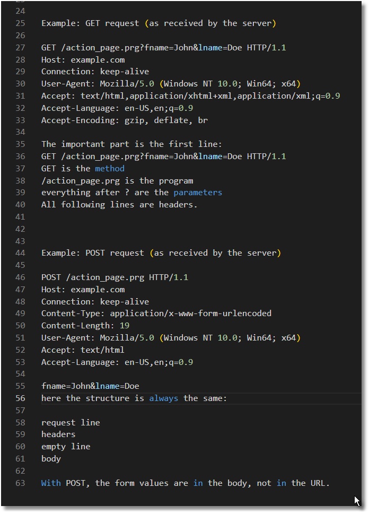Viewport: 369px width, 514px height.
Task: Click line number 27 in the gutter
Action: (20, 48)
